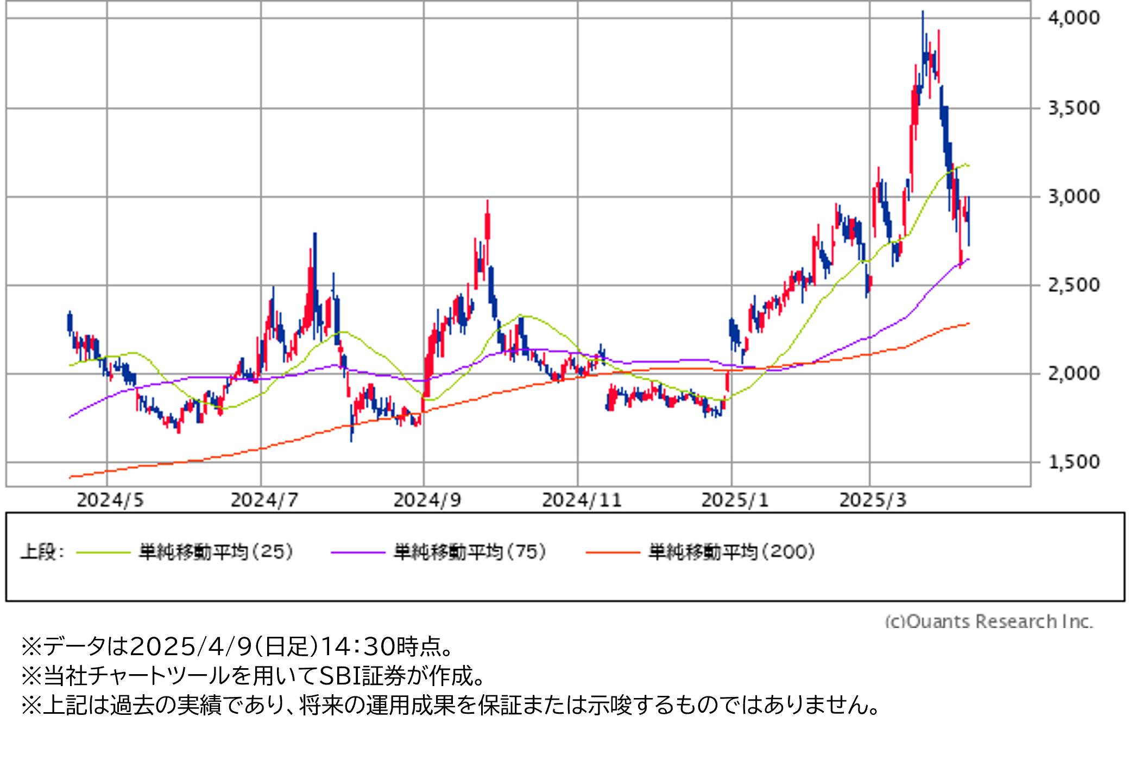Click the 単純移動平均(25) legend label
The height and width of the screenshot is (761, 1129).
point(216,552)
